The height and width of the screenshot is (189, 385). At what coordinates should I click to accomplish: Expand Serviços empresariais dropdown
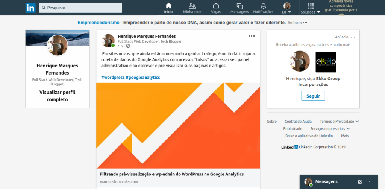click(x=330, y=128)
